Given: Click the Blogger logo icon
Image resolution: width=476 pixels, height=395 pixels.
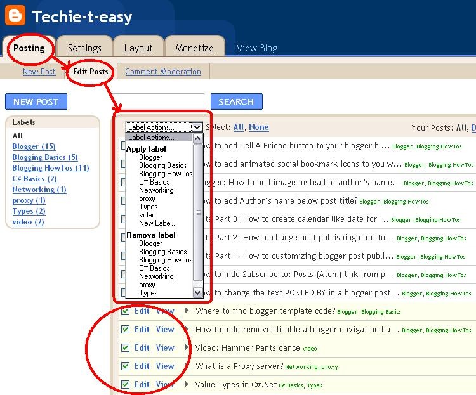Looking at the screenshot, I should tap(15, 15).
